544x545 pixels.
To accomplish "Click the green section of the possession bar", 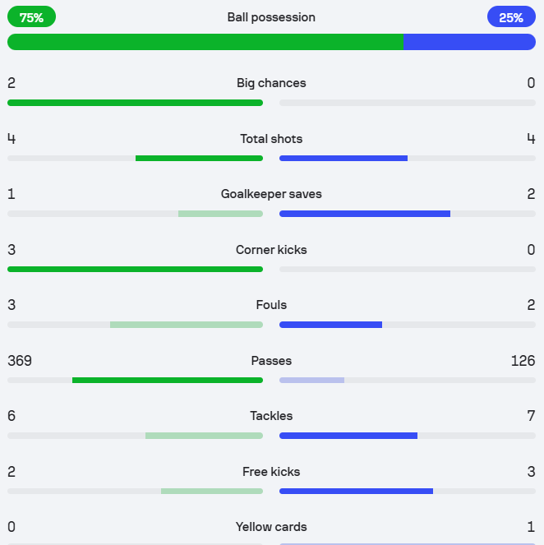I will point(205,42).
